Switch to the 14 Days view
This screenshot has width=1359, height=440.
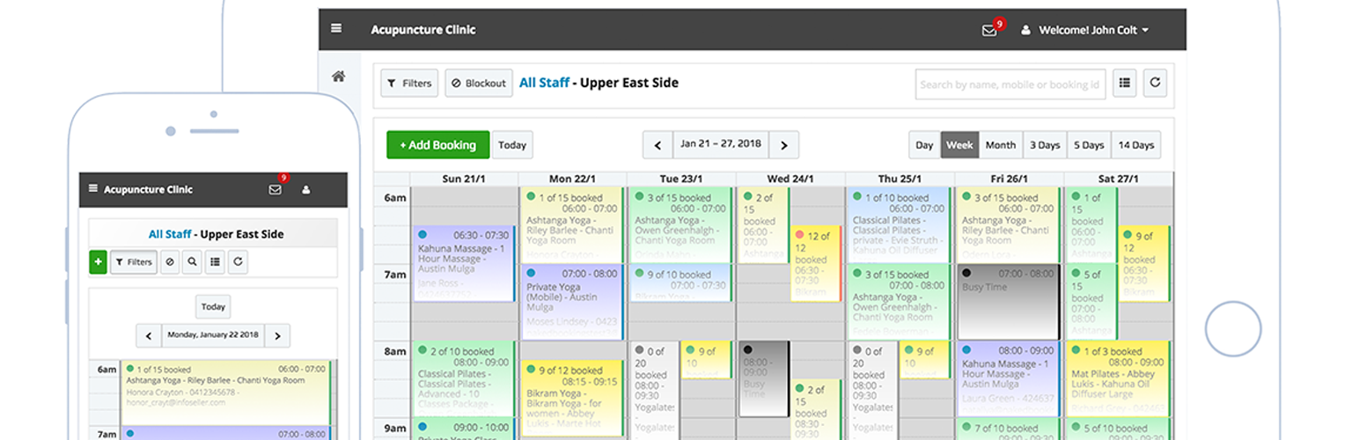1135,145
